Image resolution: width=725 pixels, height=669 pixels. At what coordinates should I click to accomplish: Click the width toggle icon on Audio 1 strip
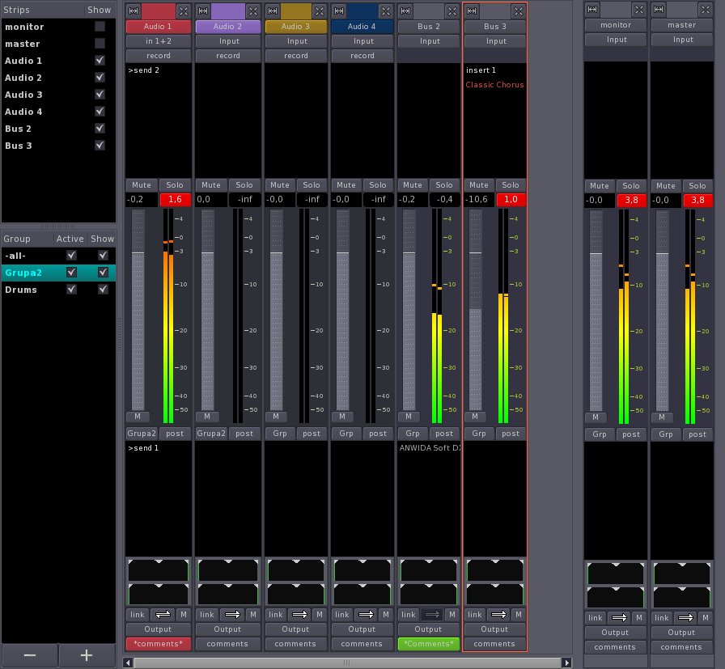[134, 11]
